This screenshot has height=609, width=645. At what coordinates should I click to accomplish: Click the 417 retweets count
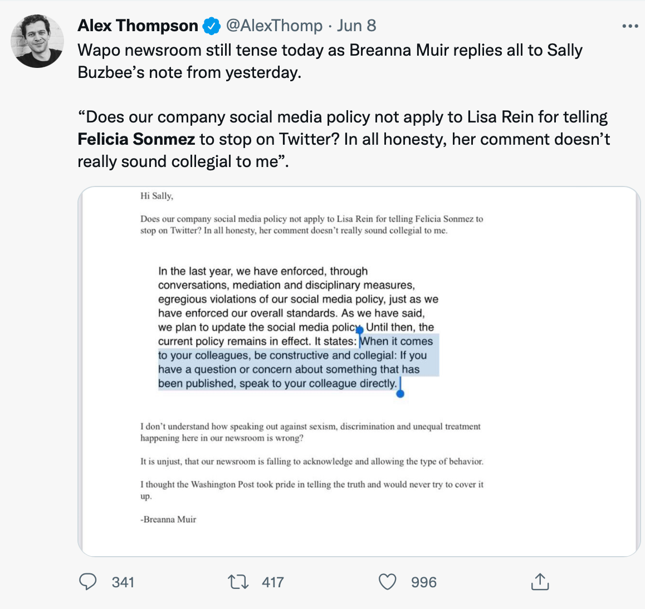click(x=273, y=582)
